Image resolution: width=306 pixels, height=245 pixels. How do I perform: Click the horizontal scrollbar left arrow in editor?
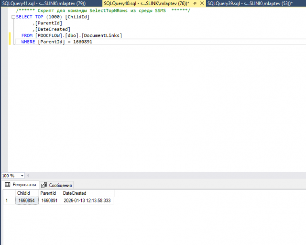(x=28, y=176)
